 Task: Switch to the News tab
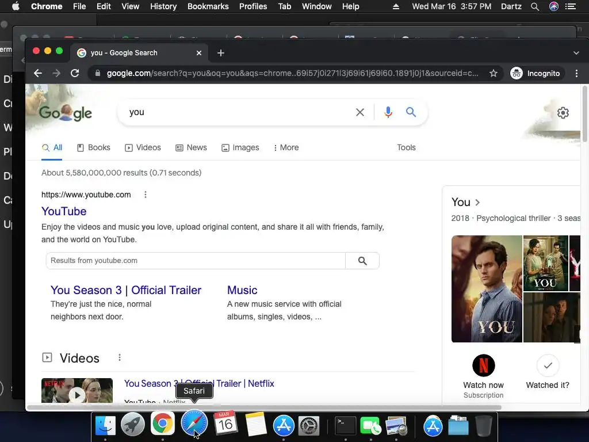[191, 148]
